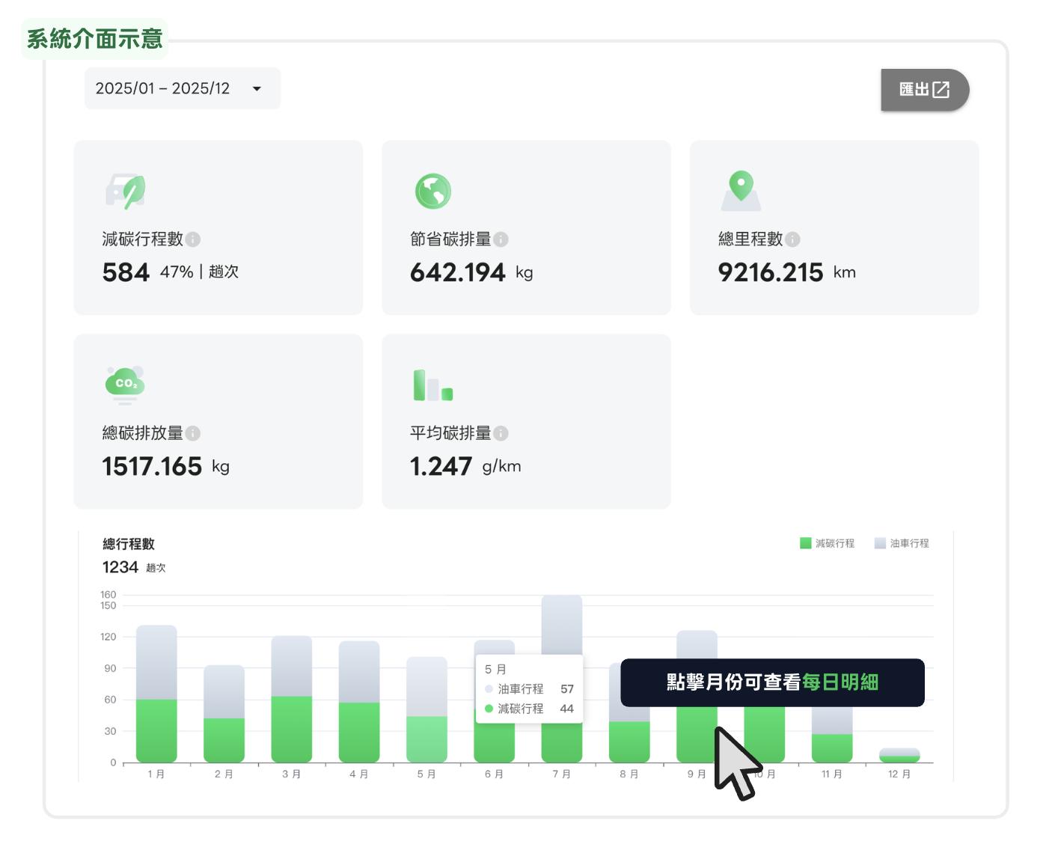1055x853 pixels.
Task: Click the map pin location icon
Action: [x=741, y=190]
